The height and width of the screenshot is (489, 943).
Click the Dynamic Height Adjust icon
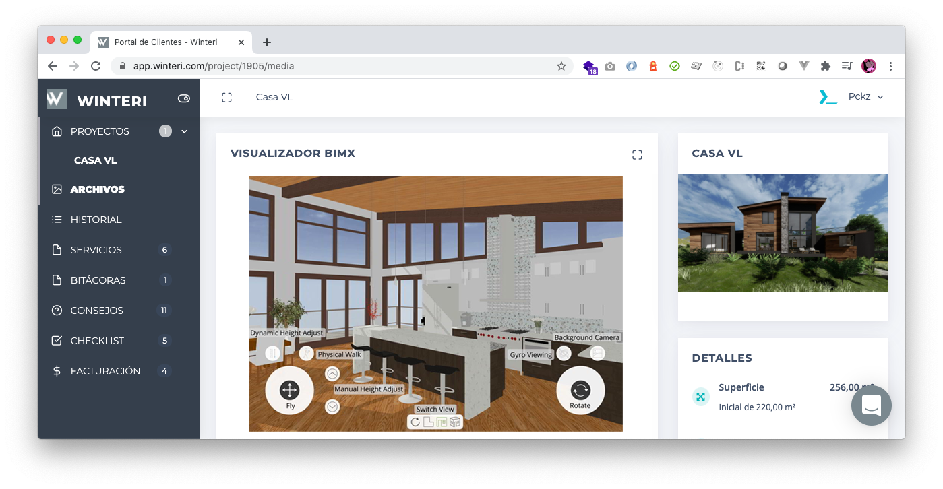272,353
